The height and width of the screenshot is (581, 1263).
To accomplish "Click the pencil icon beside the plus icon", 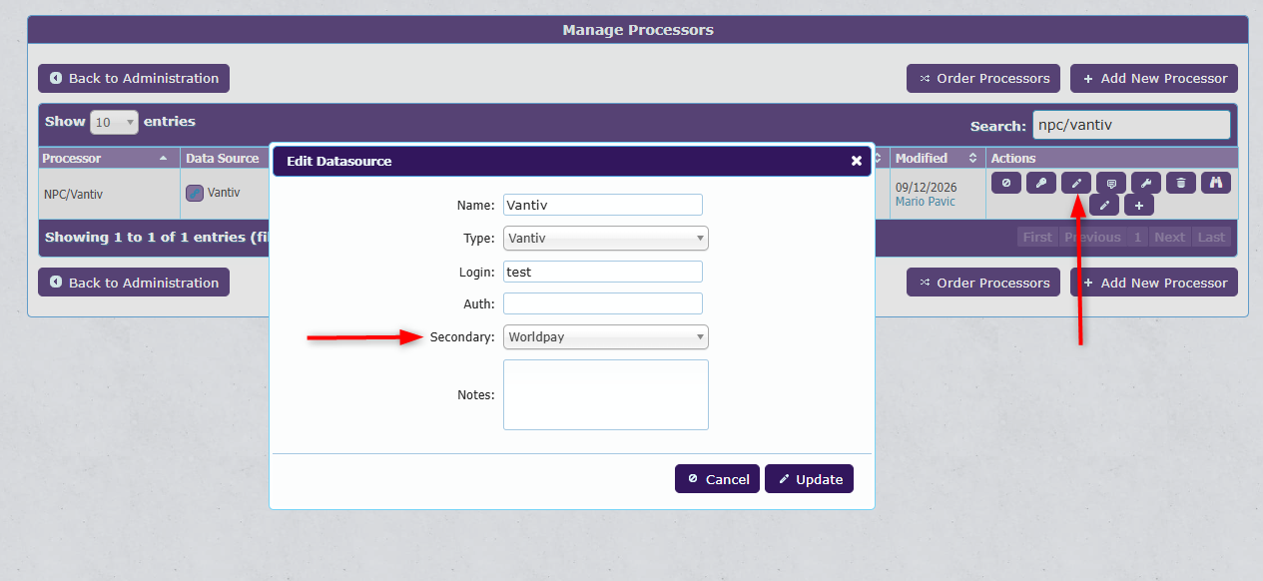I will click(1103, 205).
